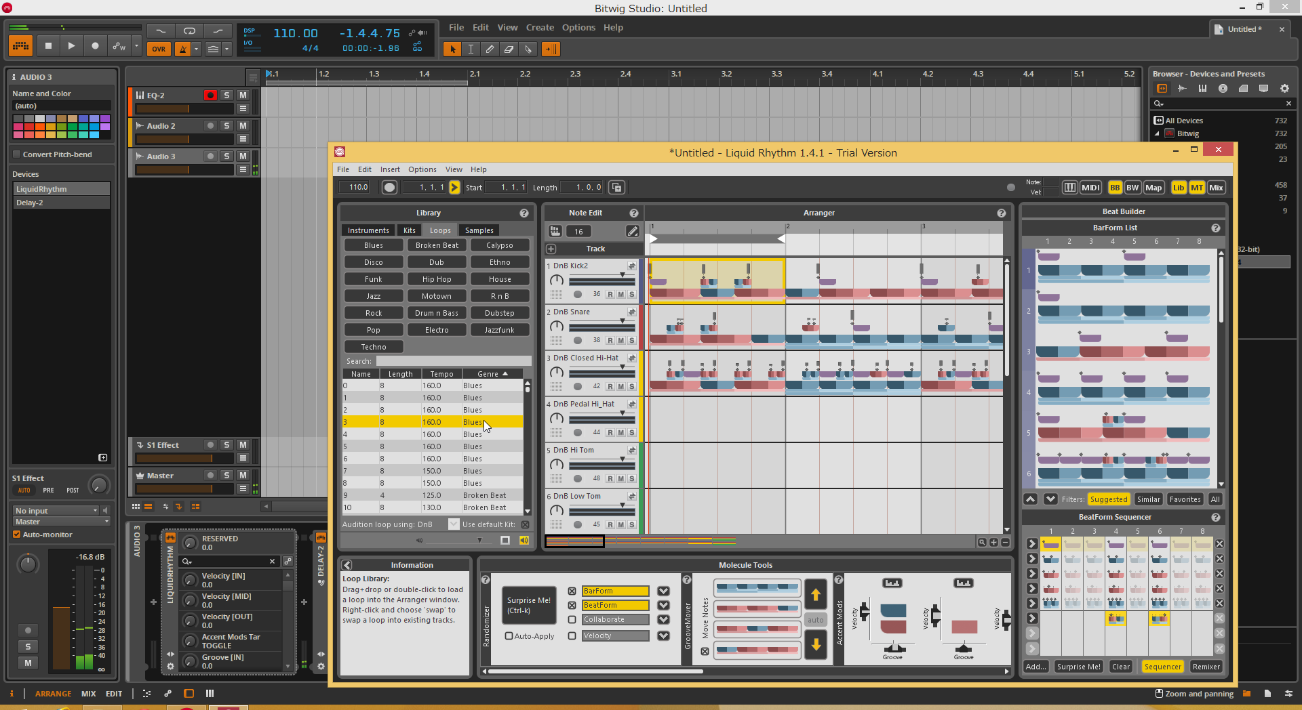This screenshot has height=710, width=1302.
Task: Expand Bitwig tree item in browser
Action: [x=1158, y=133]
